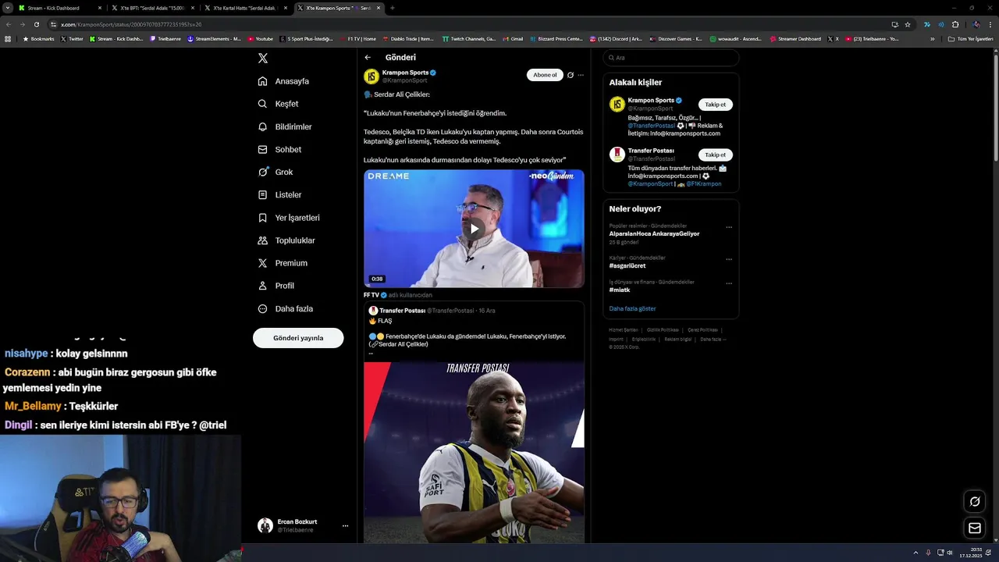Bookmark this page with the star icon
Screen dimensions: 999x562
(x=908, y=24)
